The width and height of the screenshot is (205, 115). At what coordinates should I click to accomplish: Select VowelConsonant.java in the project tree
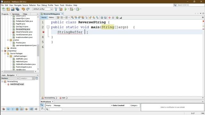[x=24, y=35]
